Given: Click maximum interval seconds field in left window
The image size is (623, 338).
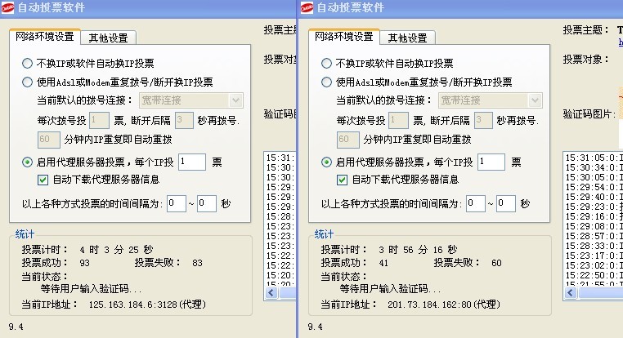Looking at the screenshot, I should (207, 203).
